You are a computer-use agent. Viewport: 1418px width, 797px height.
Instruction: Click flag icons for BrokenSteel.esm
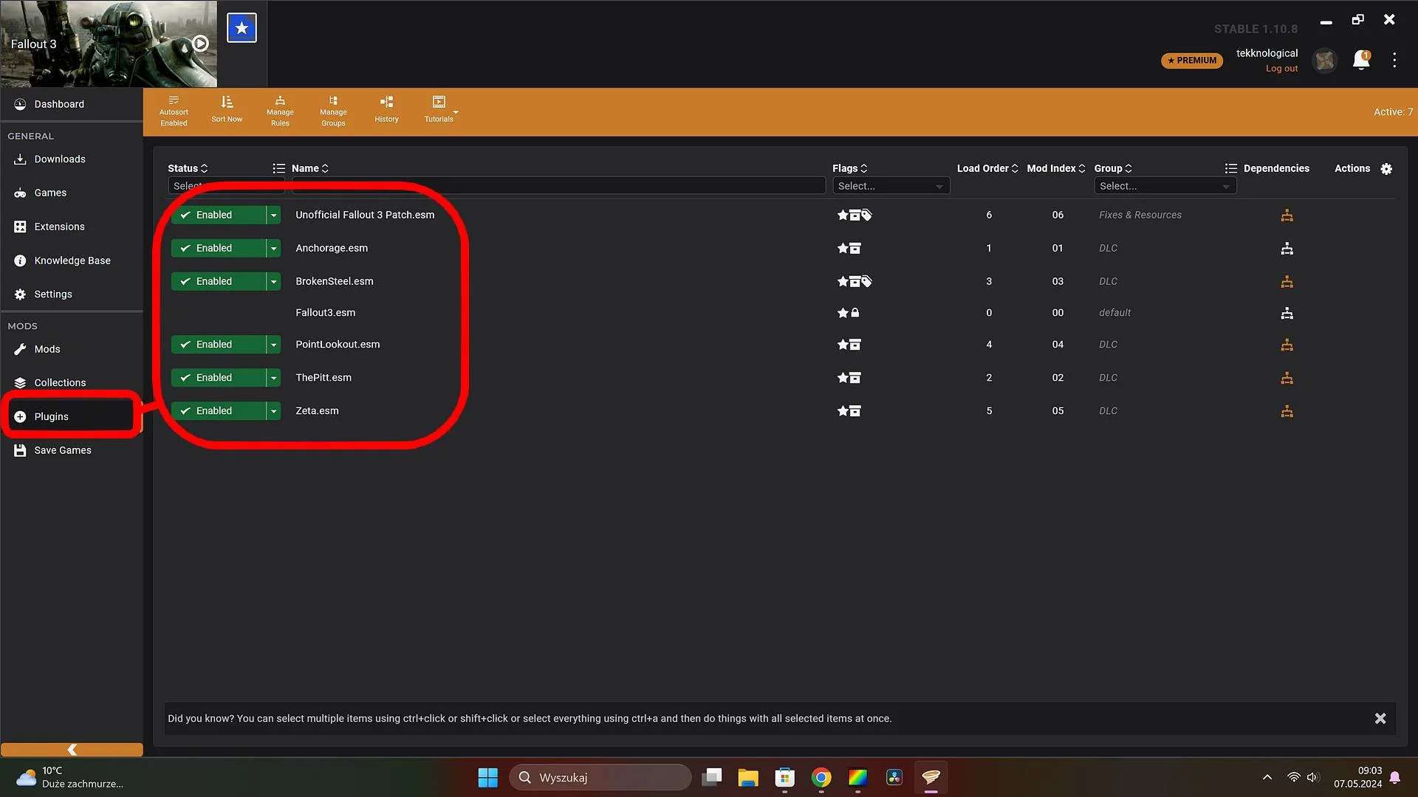tap(854, 281)
